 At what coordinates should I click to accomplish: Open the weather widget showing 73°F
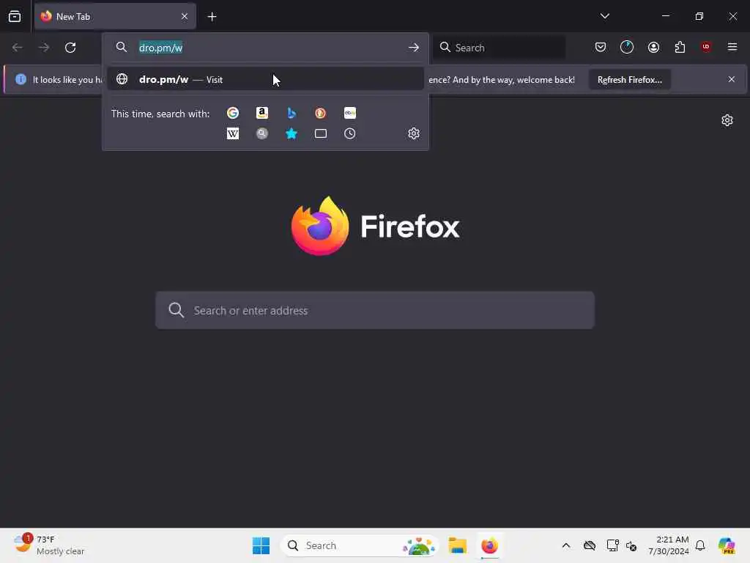tap(49, 545)
